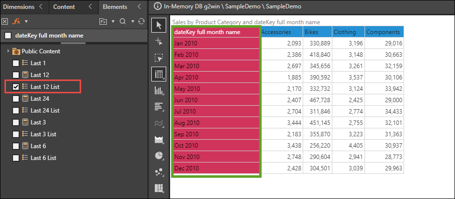Viewport: 455px width, 199px height.
Task: Choose the scatter plot visualization icon
Action: (x=159, y=172)
